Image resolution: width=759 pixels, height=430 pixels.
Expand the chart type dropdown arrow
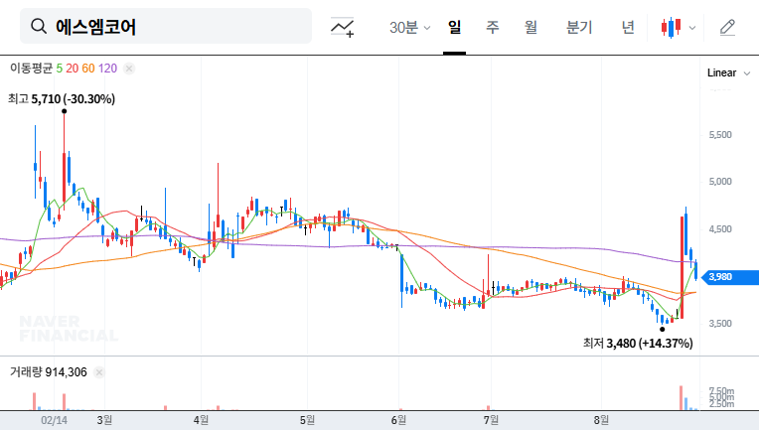click(692, 28)
